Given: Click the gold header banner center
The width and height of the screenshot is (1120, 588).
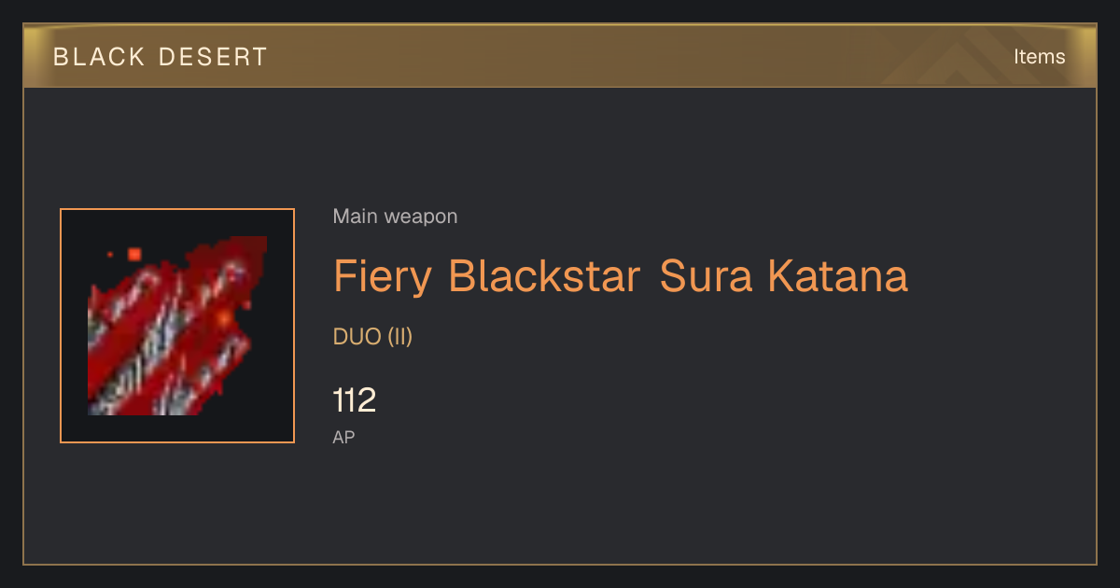Looking at the screenshot, I should point(560,56).
